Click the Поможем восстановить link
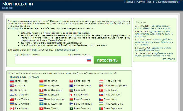 click(66, 50)
